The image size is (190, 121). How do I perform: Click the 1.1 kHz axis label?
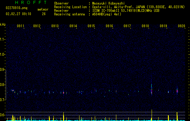(x=2, y=39)
